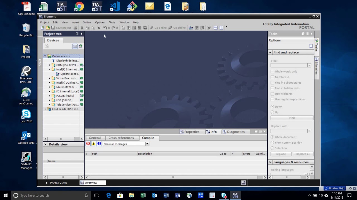Image resolution: width=357 pixels, height=200 pixels.
Task: Click the cut scissors icon
Action: (x=82, y=28)
